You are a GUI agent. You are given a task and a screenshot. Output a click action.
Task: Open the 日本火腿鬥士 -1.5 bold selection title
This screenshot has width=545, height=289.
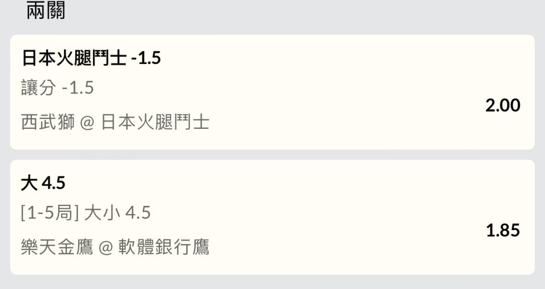click(x=91, y=57)
